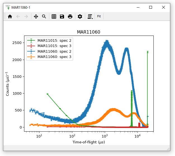Click the window title bar application icon
Viewport: 175px width, 156px height.
(x=8, y=7)
